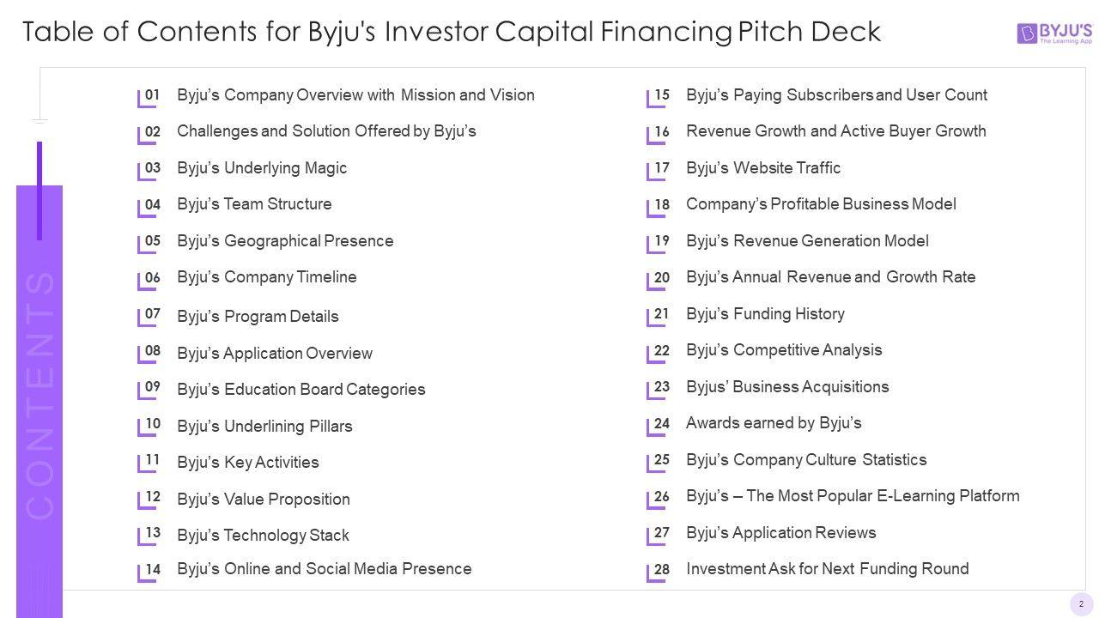Click the 15 number marker
Image resolution: width=1099 pixels, height=618 pixels.
tap(661, 95)
